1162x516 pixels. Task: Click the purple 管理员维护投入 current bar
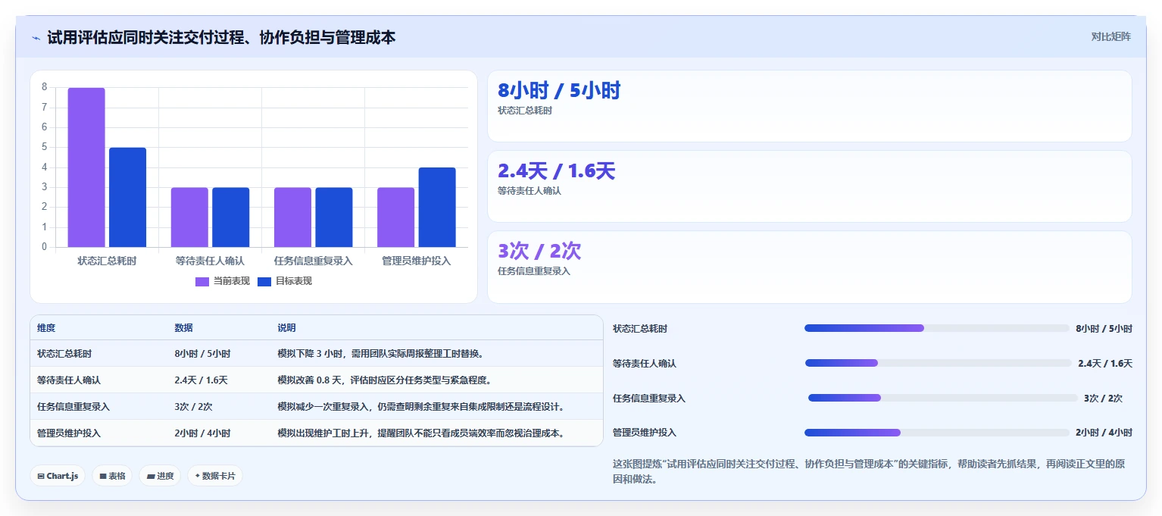[x=395, y=217]
